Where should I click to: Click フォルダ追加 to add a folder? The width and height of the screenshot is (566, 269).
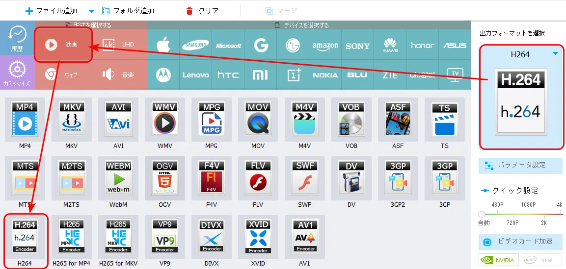[x=128, y=11]
